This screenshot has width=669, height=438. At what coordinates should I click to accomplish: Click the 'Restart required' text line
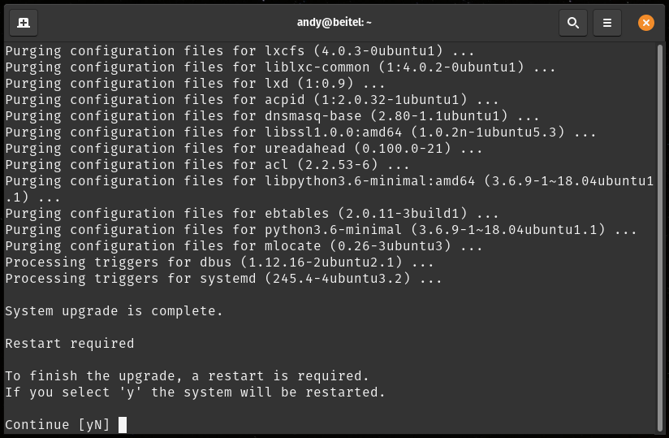pyautogui.click(x=70, y=344)
